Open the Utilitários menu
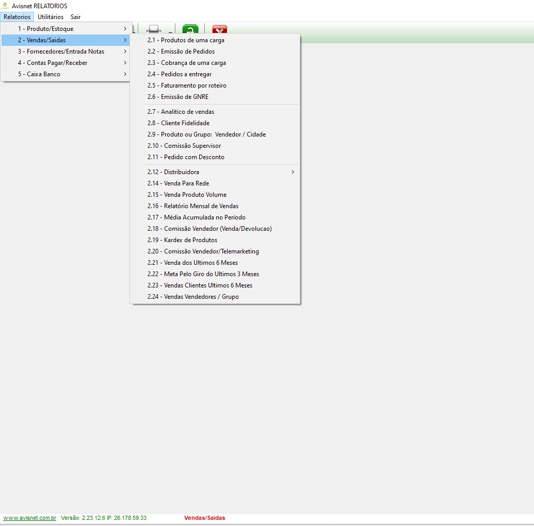 coord(51,17)
